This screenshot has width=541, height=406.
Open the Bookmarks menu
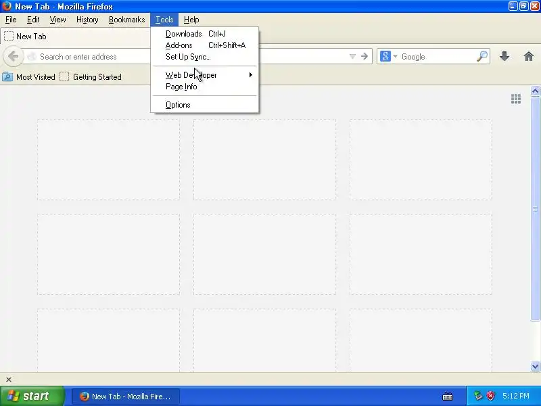click(126, 20)
